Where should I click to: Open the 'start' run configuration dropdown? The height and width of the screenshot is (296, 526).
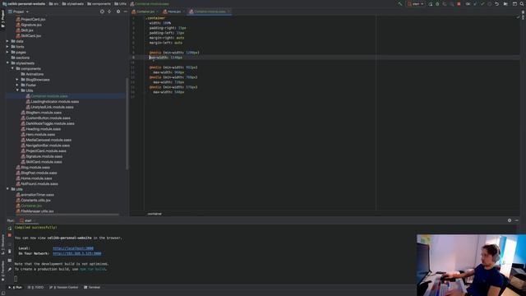pos(416,4)
